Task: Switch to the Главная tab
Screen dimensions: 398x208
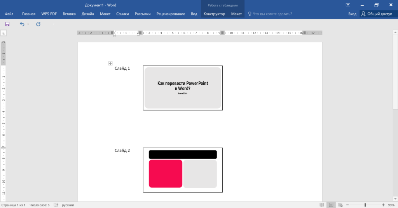Action: [29, 14]
